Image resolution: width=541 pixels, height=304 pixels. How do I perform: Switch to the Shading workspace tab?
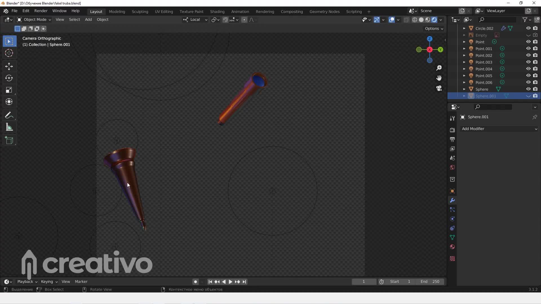217,12
